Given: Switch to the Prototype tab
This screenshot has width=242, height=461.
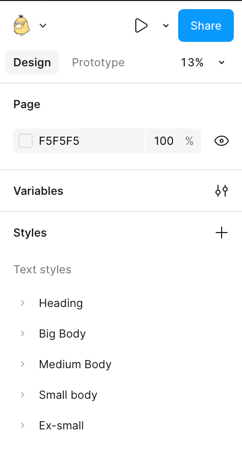Looking at the screenshot, I should [x=99, y=62].
